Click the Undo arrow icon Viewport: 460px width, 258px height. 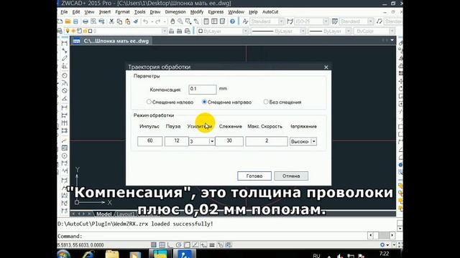pyautogui.click(x=145, y=21)
